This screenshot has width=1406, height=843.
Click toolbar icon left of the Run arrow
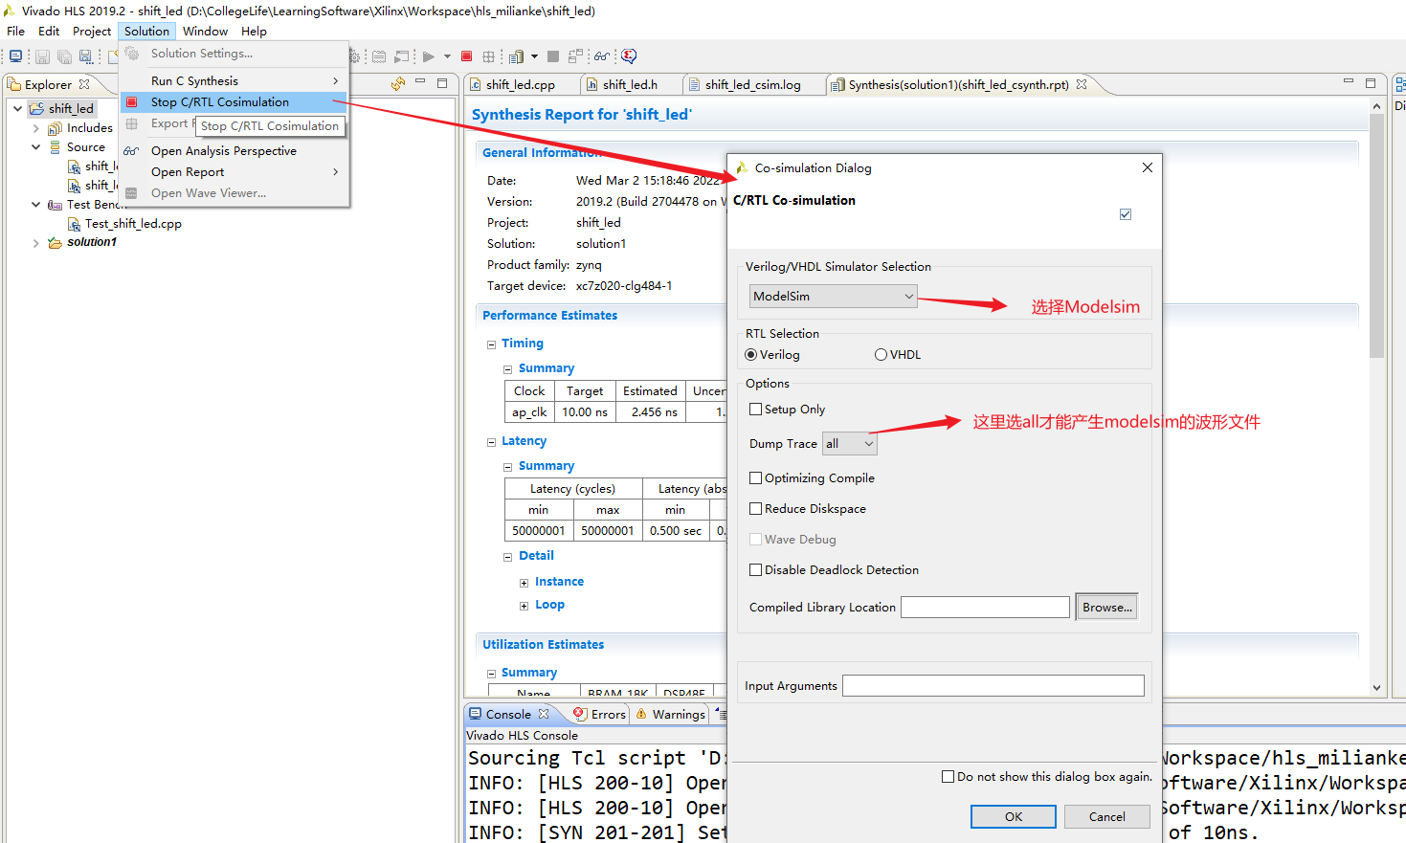click(401, 56)
